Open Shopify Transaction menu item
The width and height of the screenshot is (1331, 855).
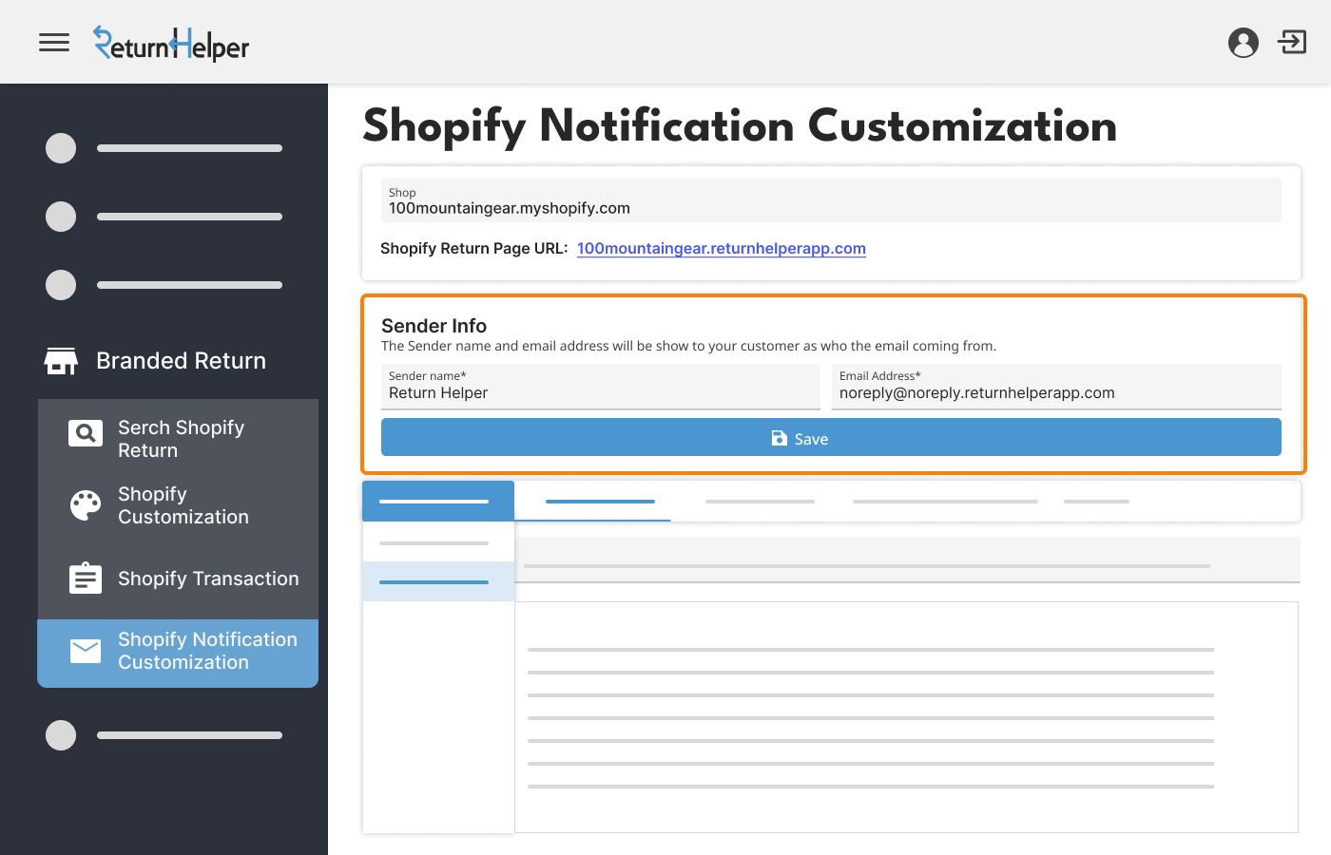(x=178, y=579)
